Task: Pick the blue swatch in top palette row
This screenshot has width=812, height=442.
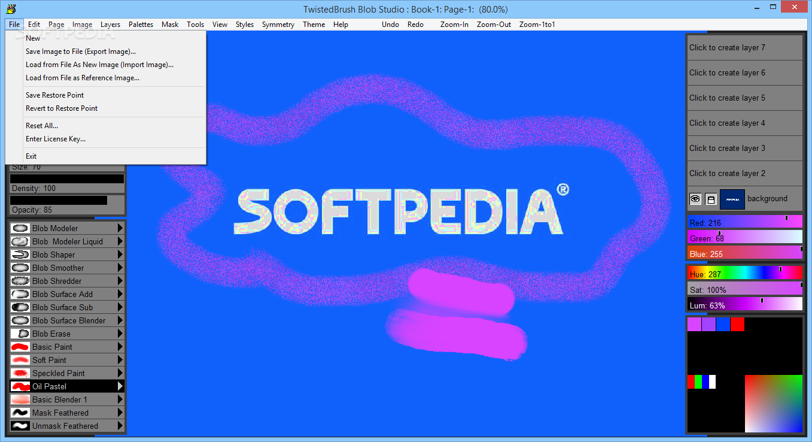Action: tap(723, 324)
